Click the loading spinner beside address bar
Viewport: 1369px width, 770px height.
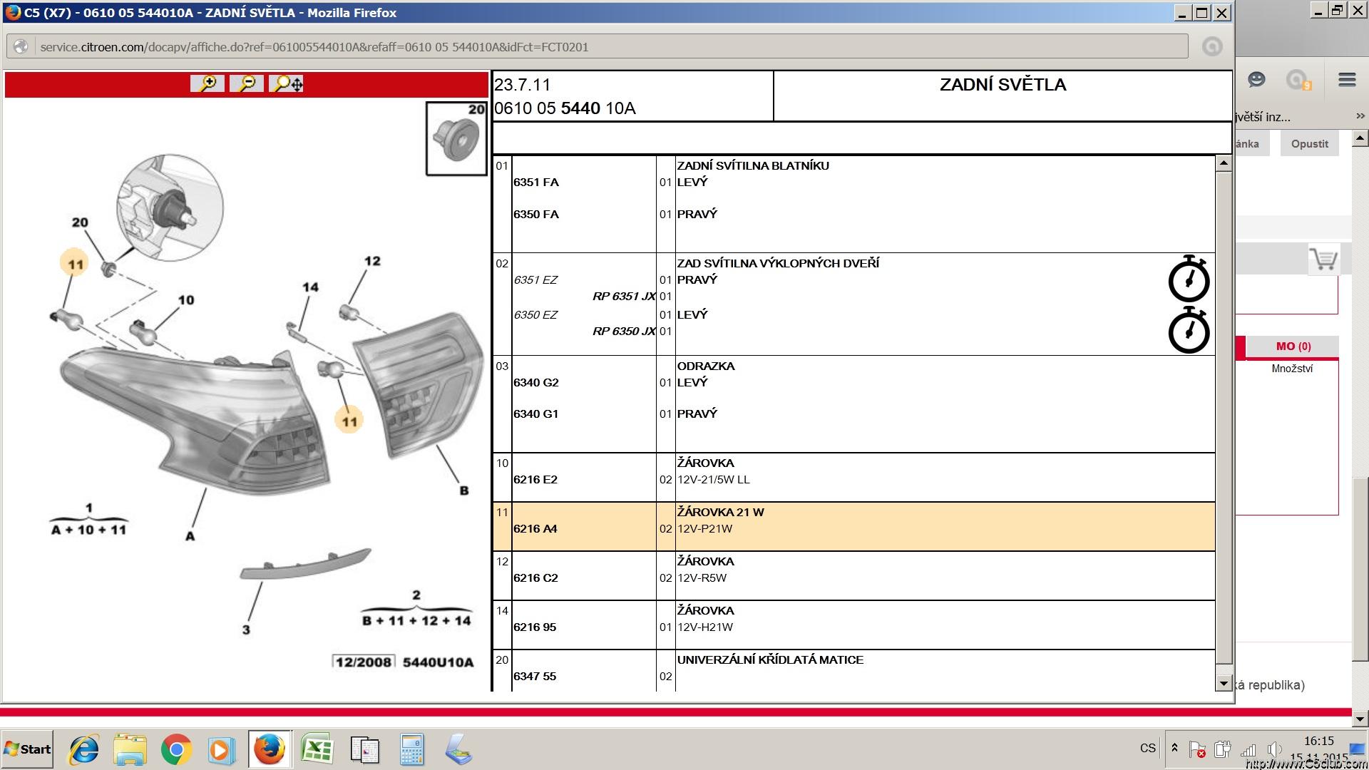1211,47
